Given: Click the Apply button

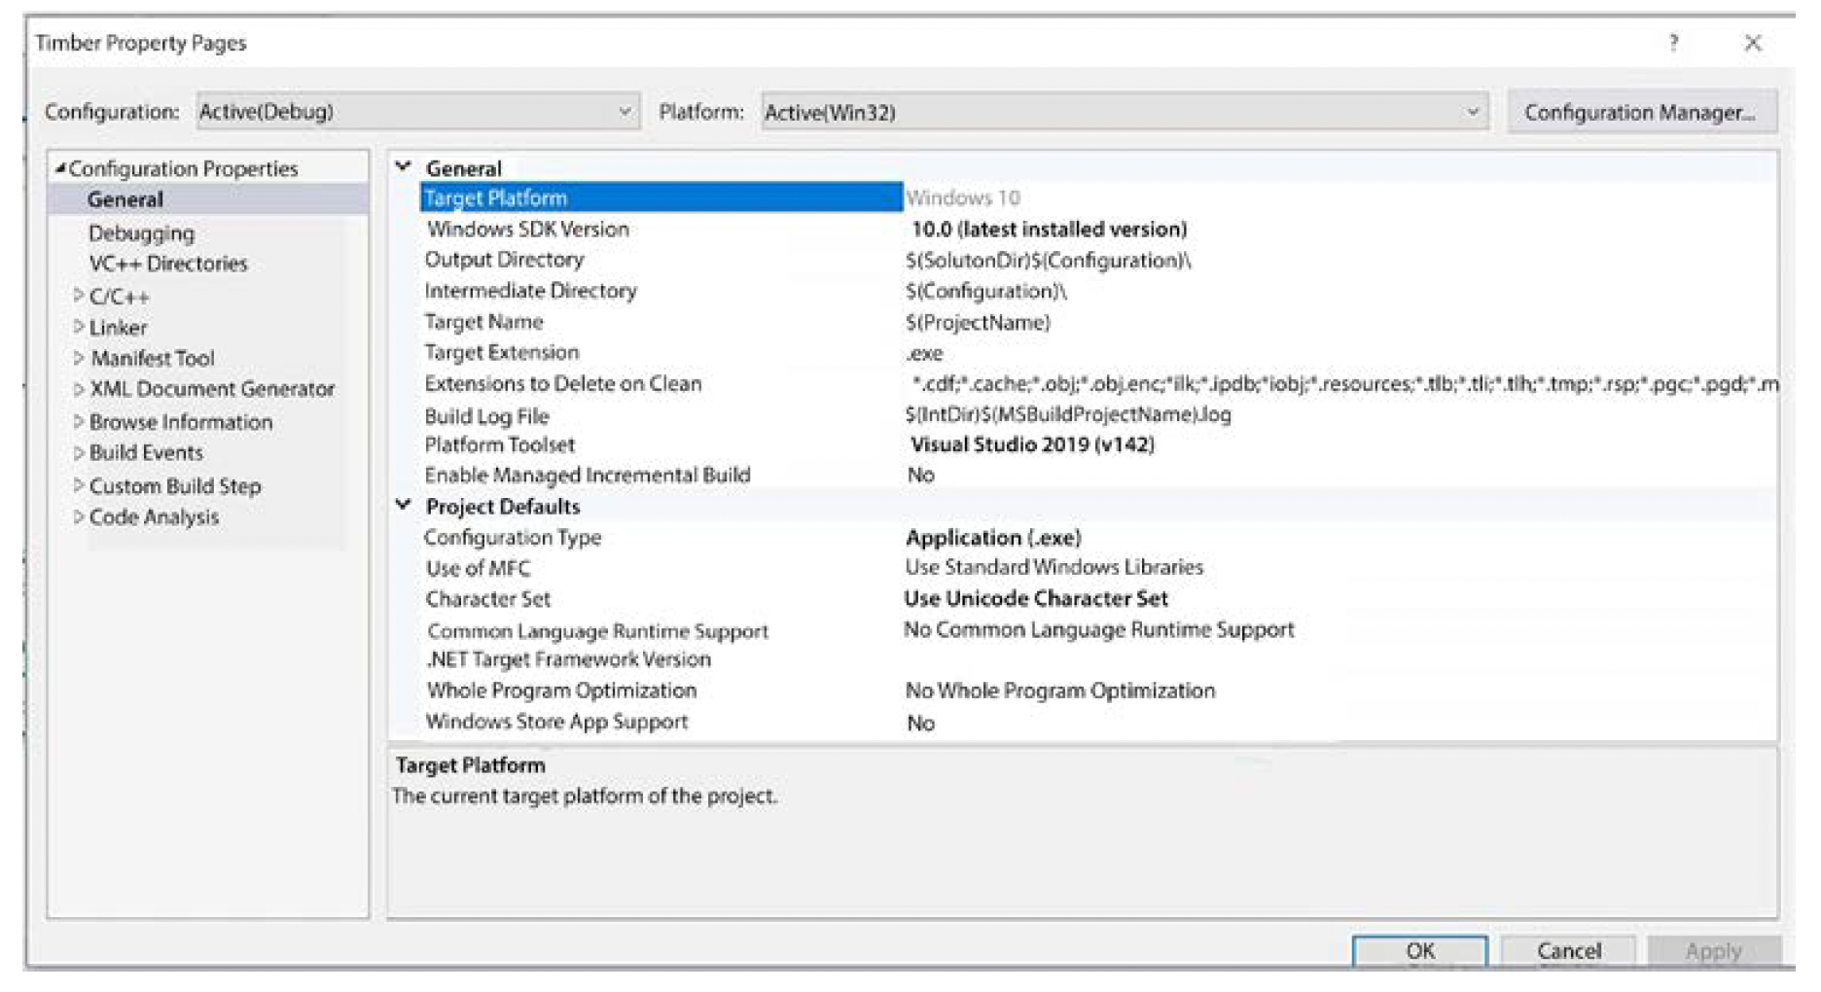Looking at the screenshot, I should click(1714, 951).
